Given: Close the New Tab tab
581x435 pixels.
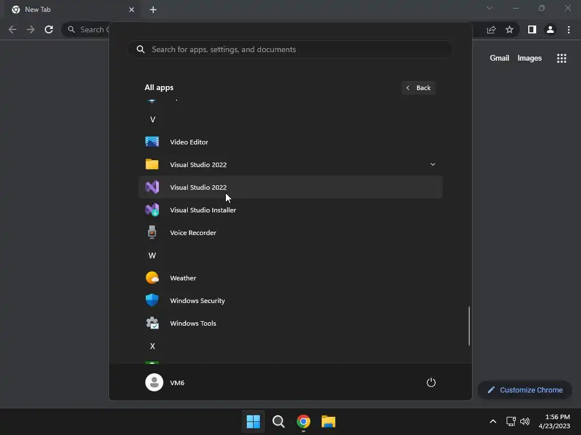Looking at the screenshot, I should click(132, 10).
